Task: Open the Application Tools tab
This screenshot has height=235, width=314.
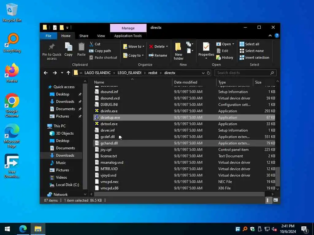Action: click(128, 36)
